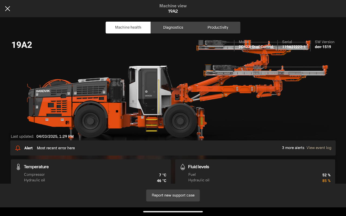Click the Fuel level value 52 %
Image resolution: width=346 pixels, height=216 pixels.
pos(327,175)
